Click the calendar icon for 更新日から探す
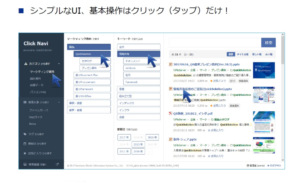The height and width of the screenshot is (182, 299). point(25,144)
